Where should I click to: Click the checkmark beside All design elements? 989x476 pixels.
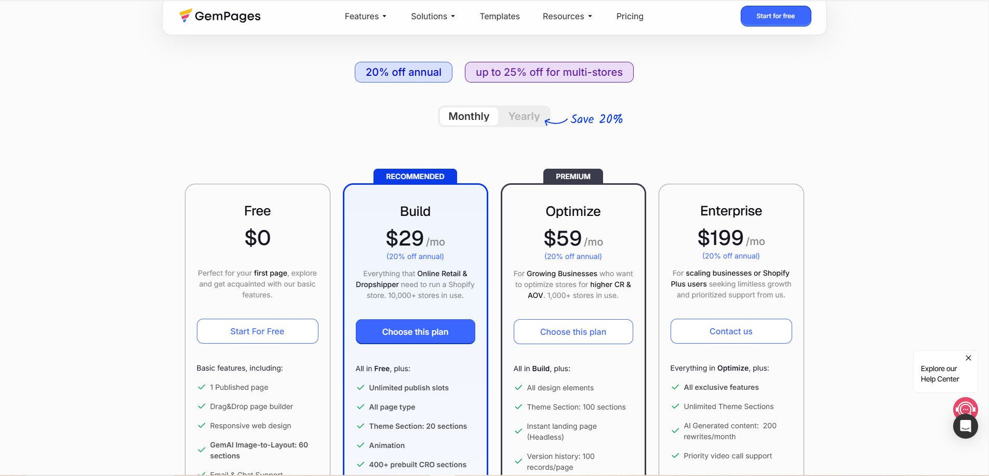click(x=518, y=388)
